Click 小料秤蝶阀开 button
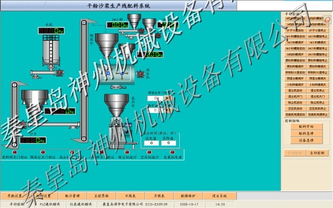The height and width of the screenshot is (208, 333). click(x=295, y=84)
